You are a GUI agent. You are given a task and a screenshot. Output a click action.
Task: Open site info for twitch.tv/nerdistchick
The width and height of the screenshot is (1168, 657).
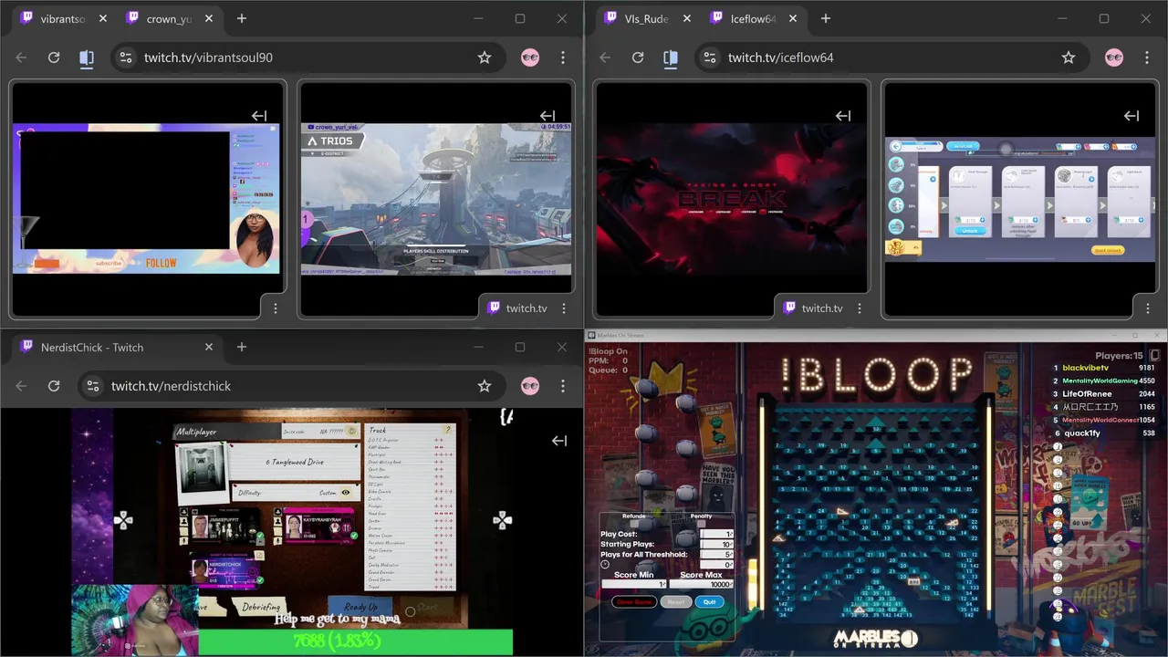pyautogui.click(x=93, y=386)
